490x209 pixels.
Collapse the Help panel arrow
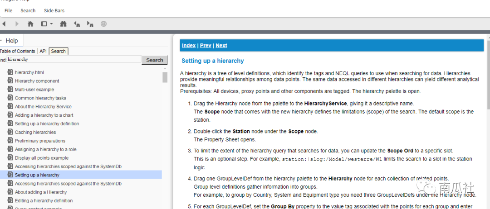click(1, 41)
